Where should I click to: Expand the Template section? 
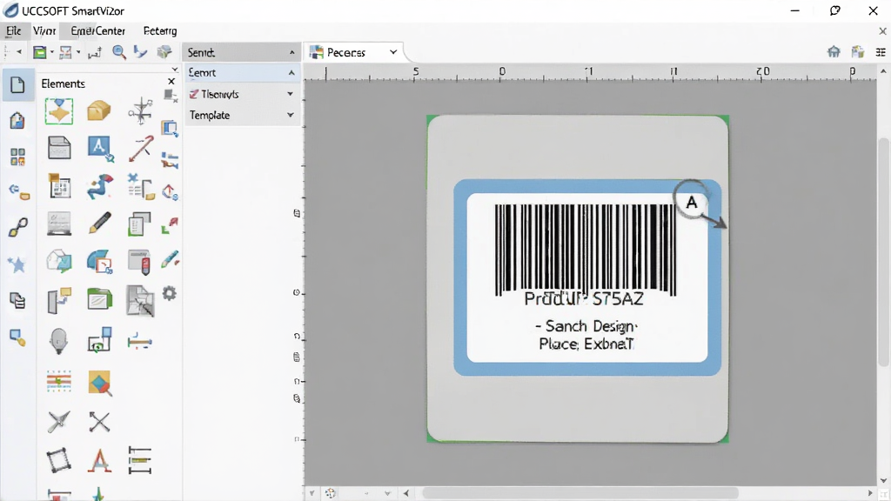click(290, 115)
